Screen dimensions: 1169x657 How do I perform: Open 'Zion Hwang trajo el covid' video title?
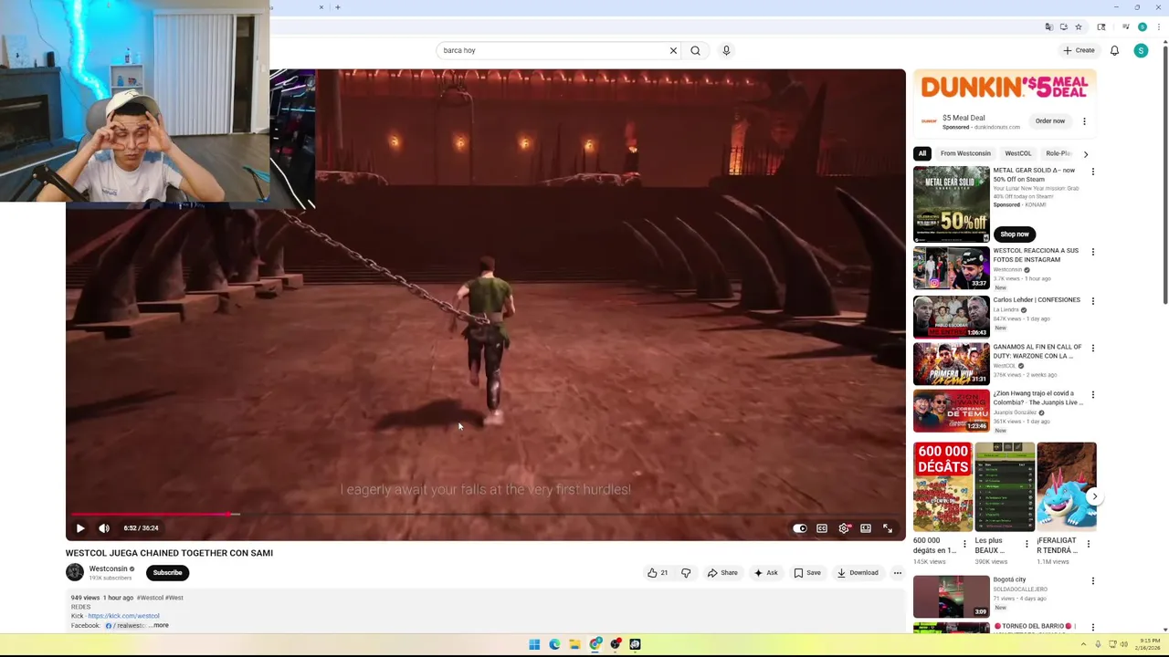pyautogui.click(x=1038, y=398)
